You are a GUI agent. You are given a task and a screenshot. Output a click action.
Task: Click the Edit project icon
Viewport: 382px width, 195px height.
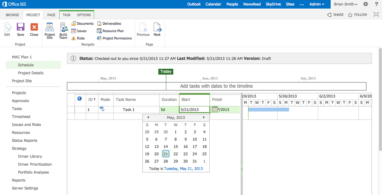pos(7,29)
